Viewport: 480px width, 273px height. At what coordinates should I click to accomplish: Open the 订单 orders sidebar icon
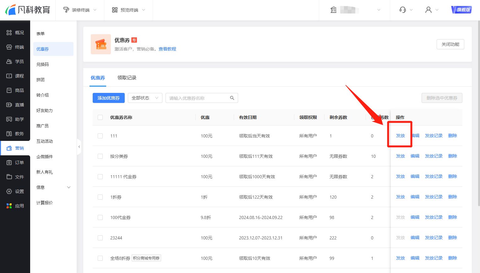pyautogui.click(x=9, y=163)
